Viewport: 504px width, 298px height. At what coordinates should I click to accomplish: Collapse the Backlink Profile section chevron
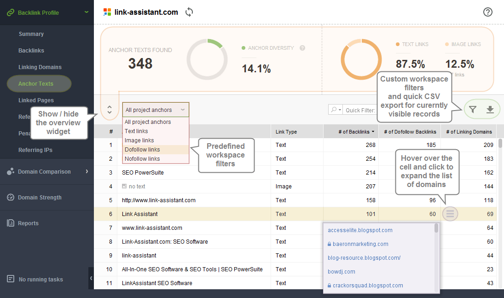point(87,12)
